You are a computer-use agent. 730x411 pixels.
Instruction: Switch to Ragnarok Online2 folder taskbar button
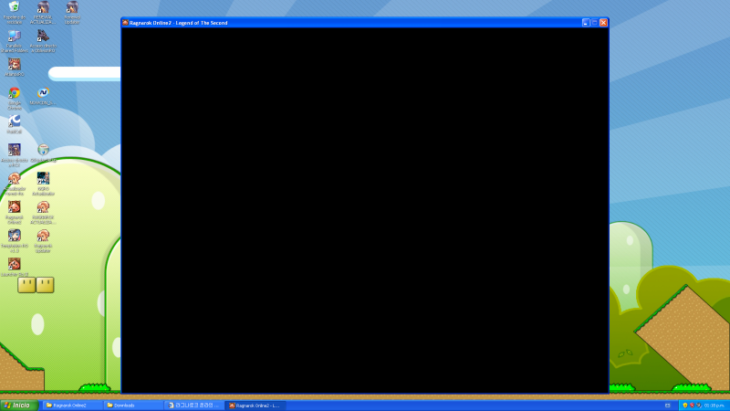72,406
